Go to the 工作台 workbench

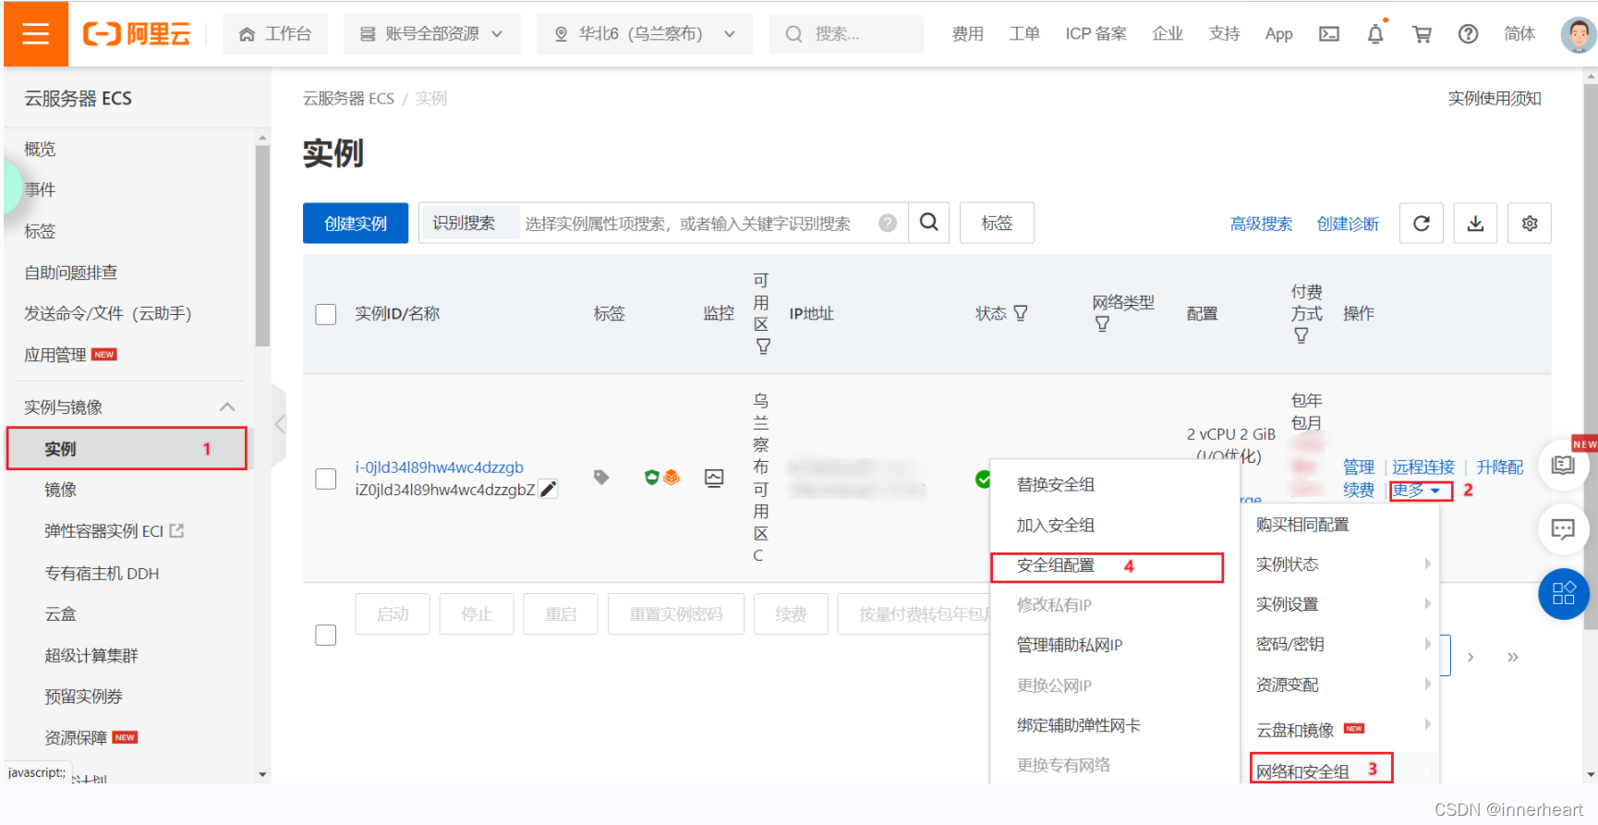click(x=275, y=34)
